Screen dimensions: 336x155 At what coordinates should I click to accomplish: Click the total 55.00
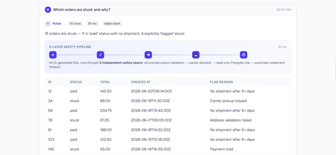tap(105, 149)
